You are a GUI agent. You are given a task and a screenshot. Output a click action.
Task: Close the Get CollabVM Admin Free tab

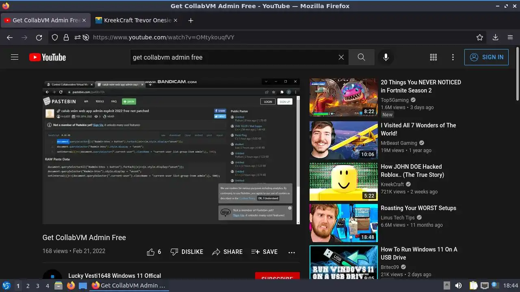tap(84, 20)
